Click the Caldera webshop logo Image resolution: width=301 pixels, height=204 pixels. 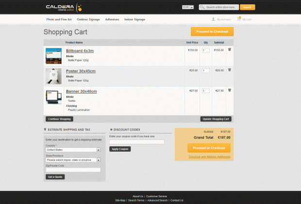64,8
